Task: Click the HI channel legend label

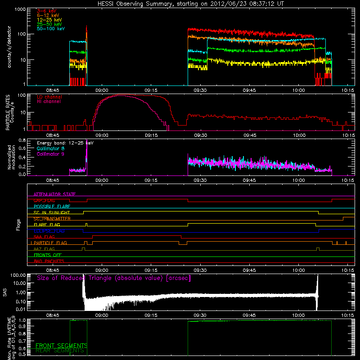Action: pyautogui.click(x=49, y=102)
